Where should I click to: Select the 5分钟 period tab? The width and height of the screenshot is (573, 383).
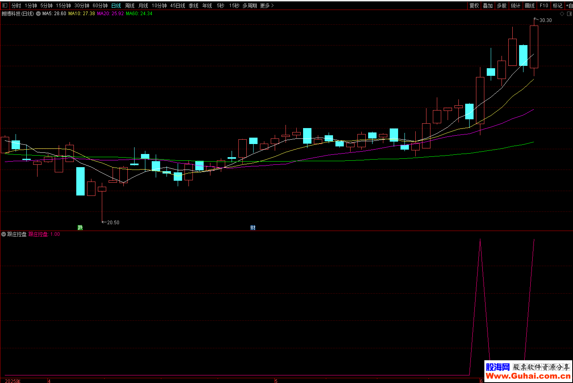tap(46, 6)
